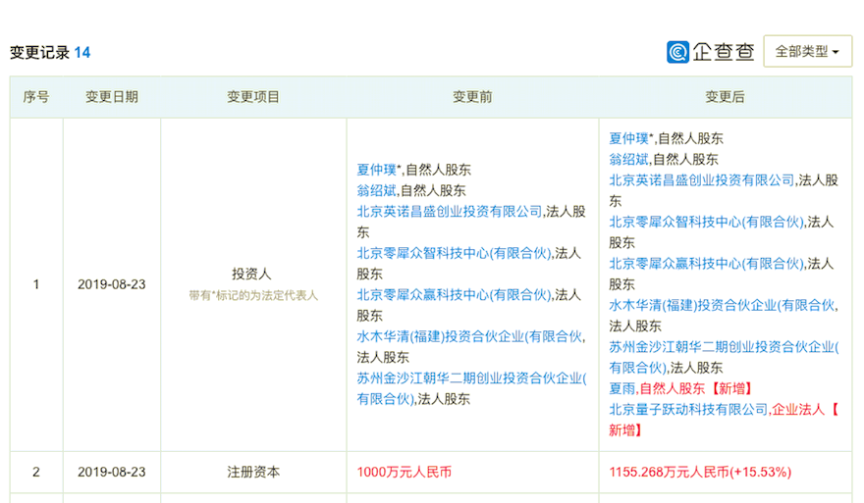This screenshot has width=864, height=503.
Task: Select the 变更日期 column header
Action: point(112,97)
